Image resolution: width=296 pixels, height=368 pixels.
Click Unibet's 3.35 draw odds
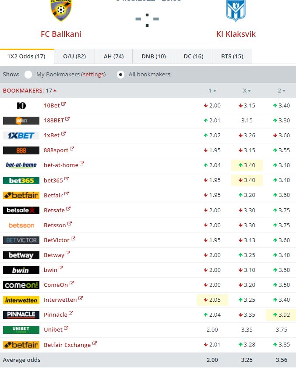tap(247, 330)
